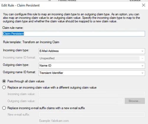Open the Incoming claim type dropdown
This screenshot has width=148, height=124.
point(92,51)
